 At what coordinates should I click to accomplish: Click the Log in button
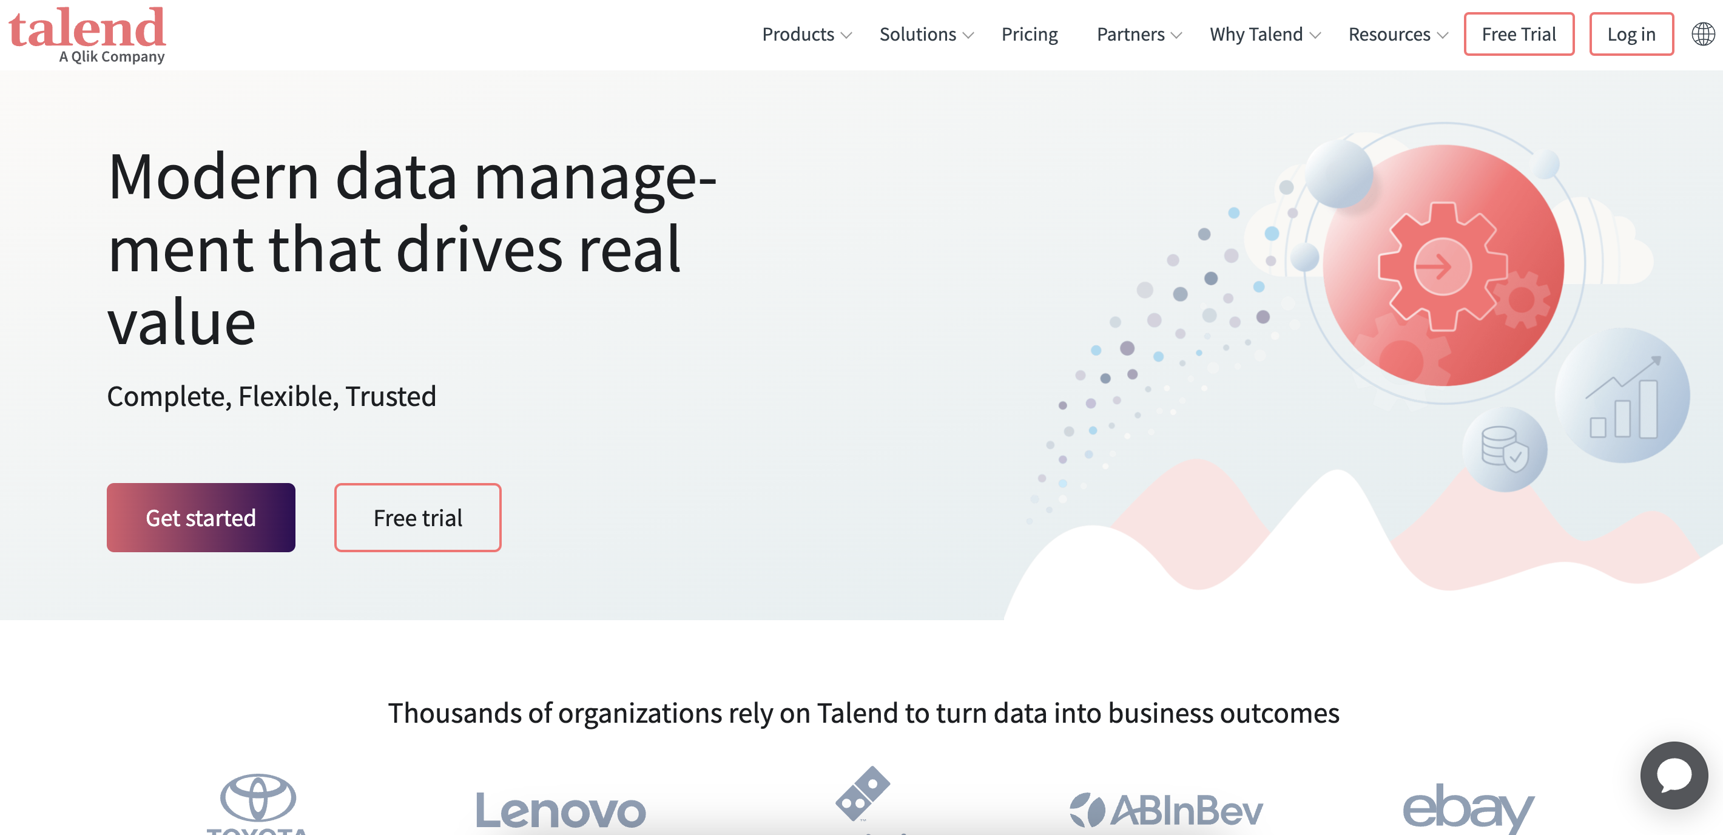tap(1631, 34)
